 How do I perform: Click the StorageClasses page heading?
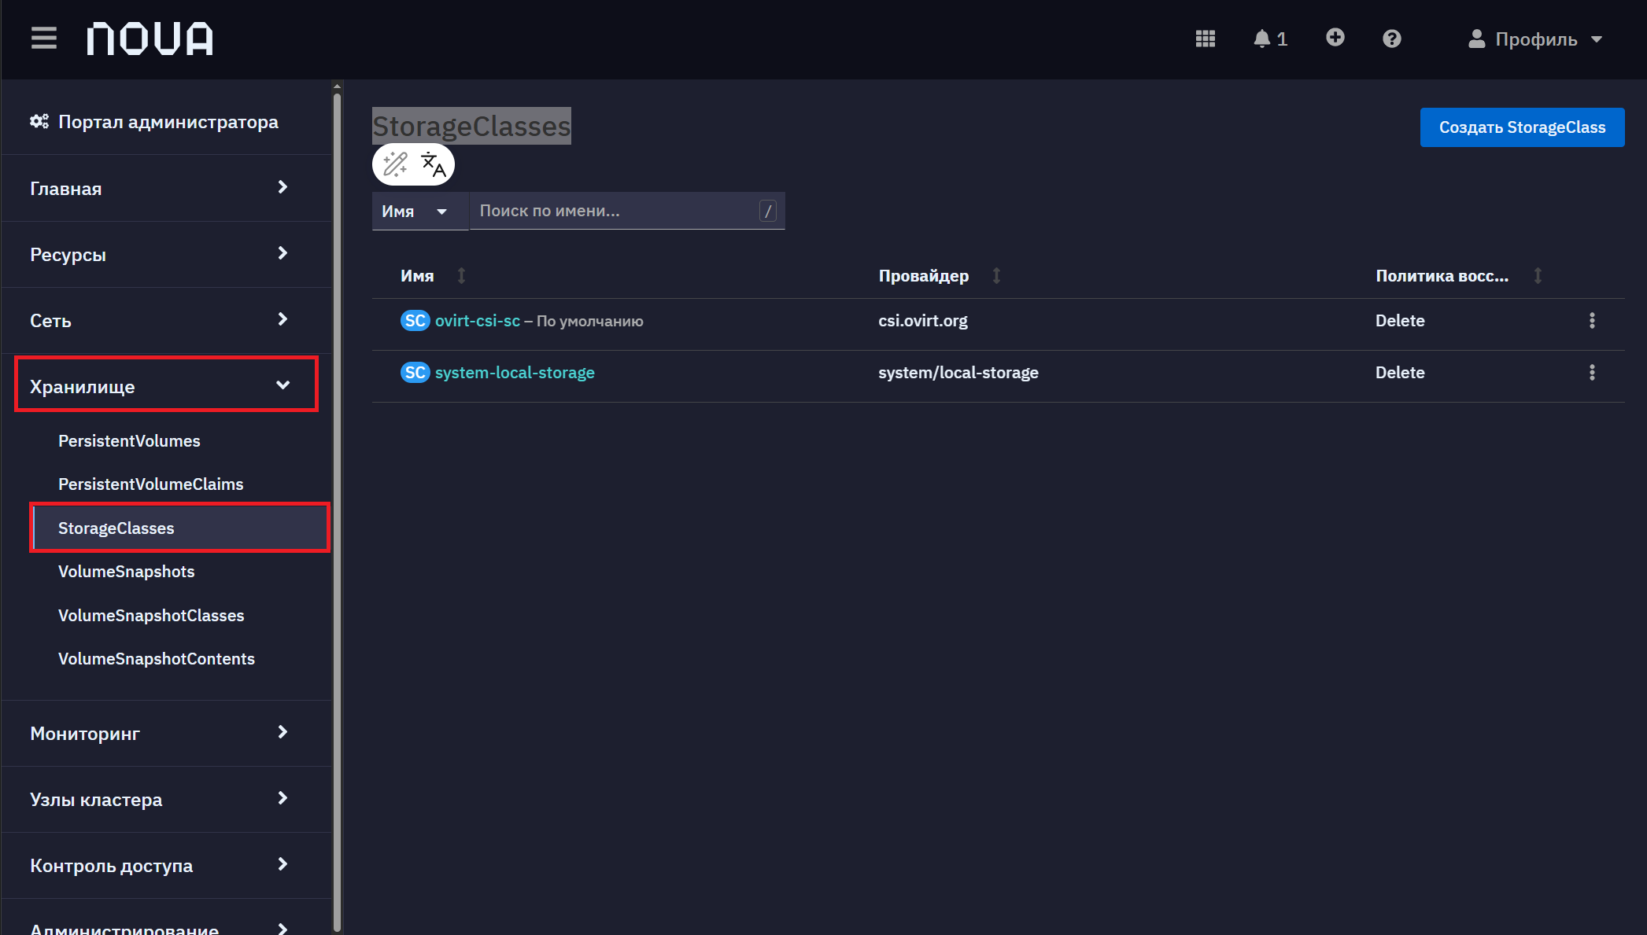(x=471, y=126)
